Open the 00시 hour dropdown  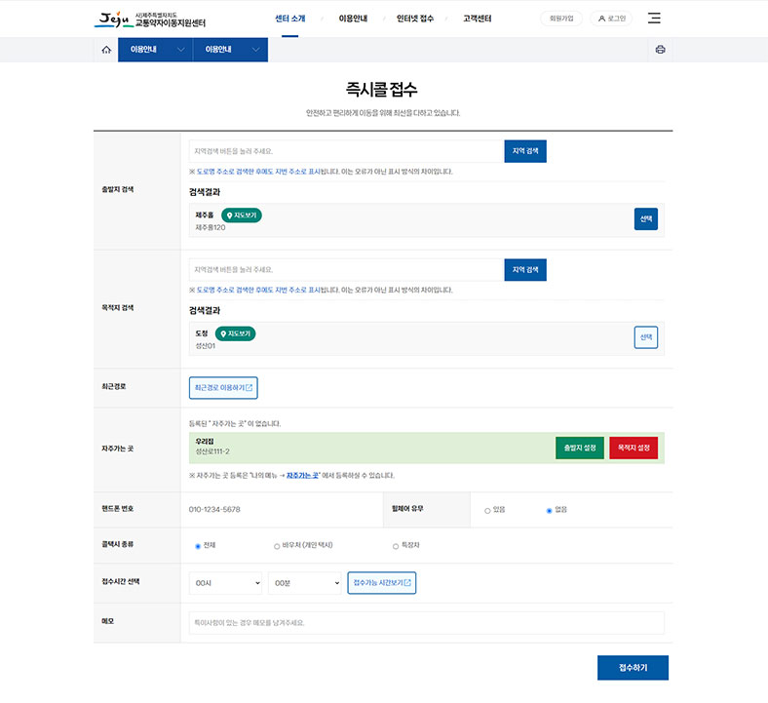point(226,583)
